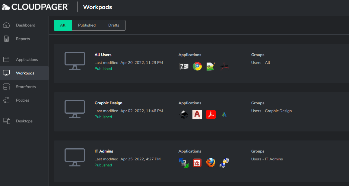Click the Inkscape icon under Graphic Design

pos(184,114)
